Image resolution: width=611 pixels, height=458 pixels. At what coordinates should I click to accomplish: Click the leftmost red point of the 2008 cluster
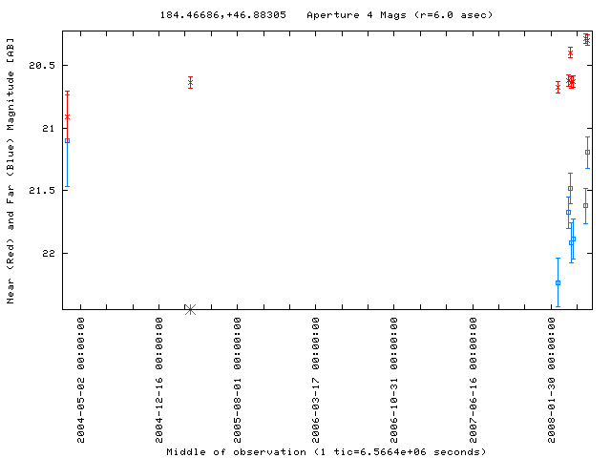click(x=558, y=87)
